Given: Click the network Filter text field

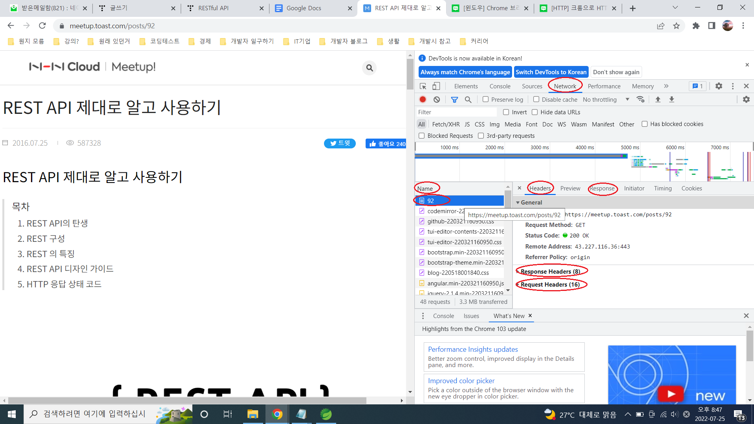Looking at the screenshot, I should 456,112.
